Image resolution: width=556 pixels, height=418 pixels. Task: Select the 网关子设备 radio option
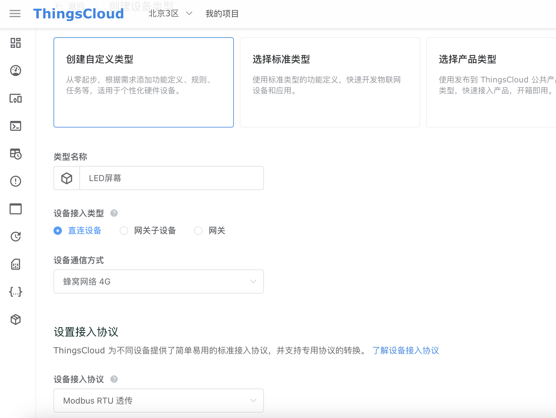[x=148, y=231]
